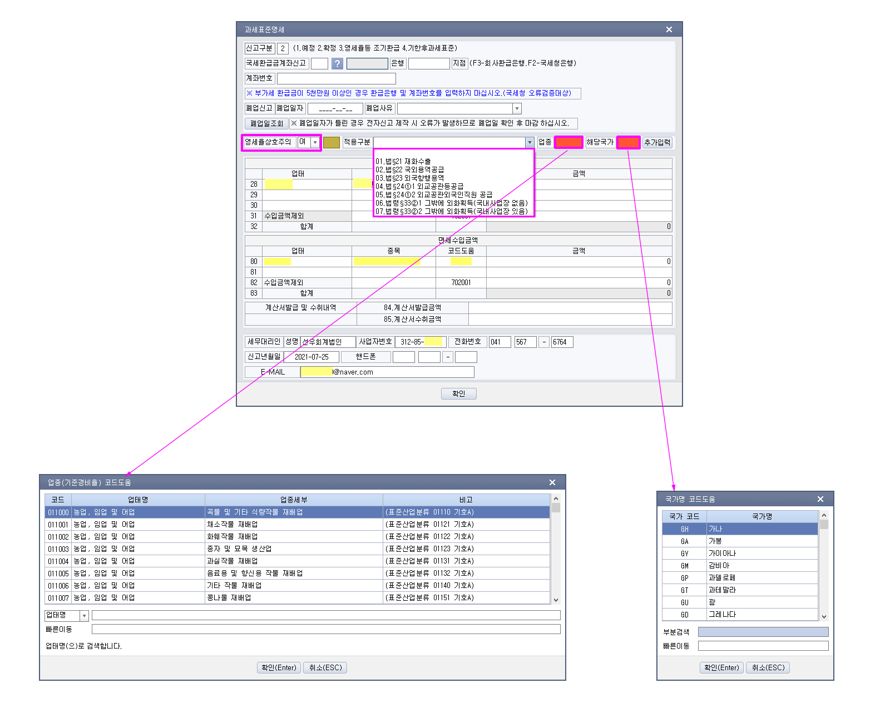
Task: Click the red 업종 code field
Action: coord(568,142)
